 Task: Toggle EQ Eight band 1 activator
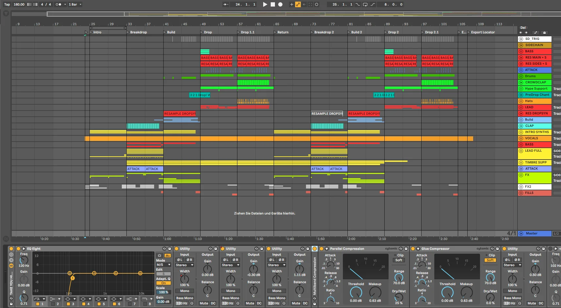tap(38, 304)
